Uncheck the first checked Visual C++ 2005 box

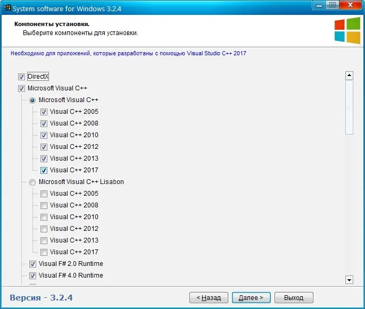click(x=44, y=112)
